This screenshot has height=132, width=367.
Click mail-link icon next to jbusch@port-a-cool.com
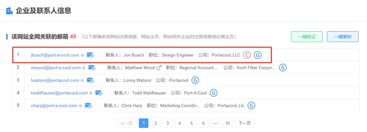coord(90,55)
